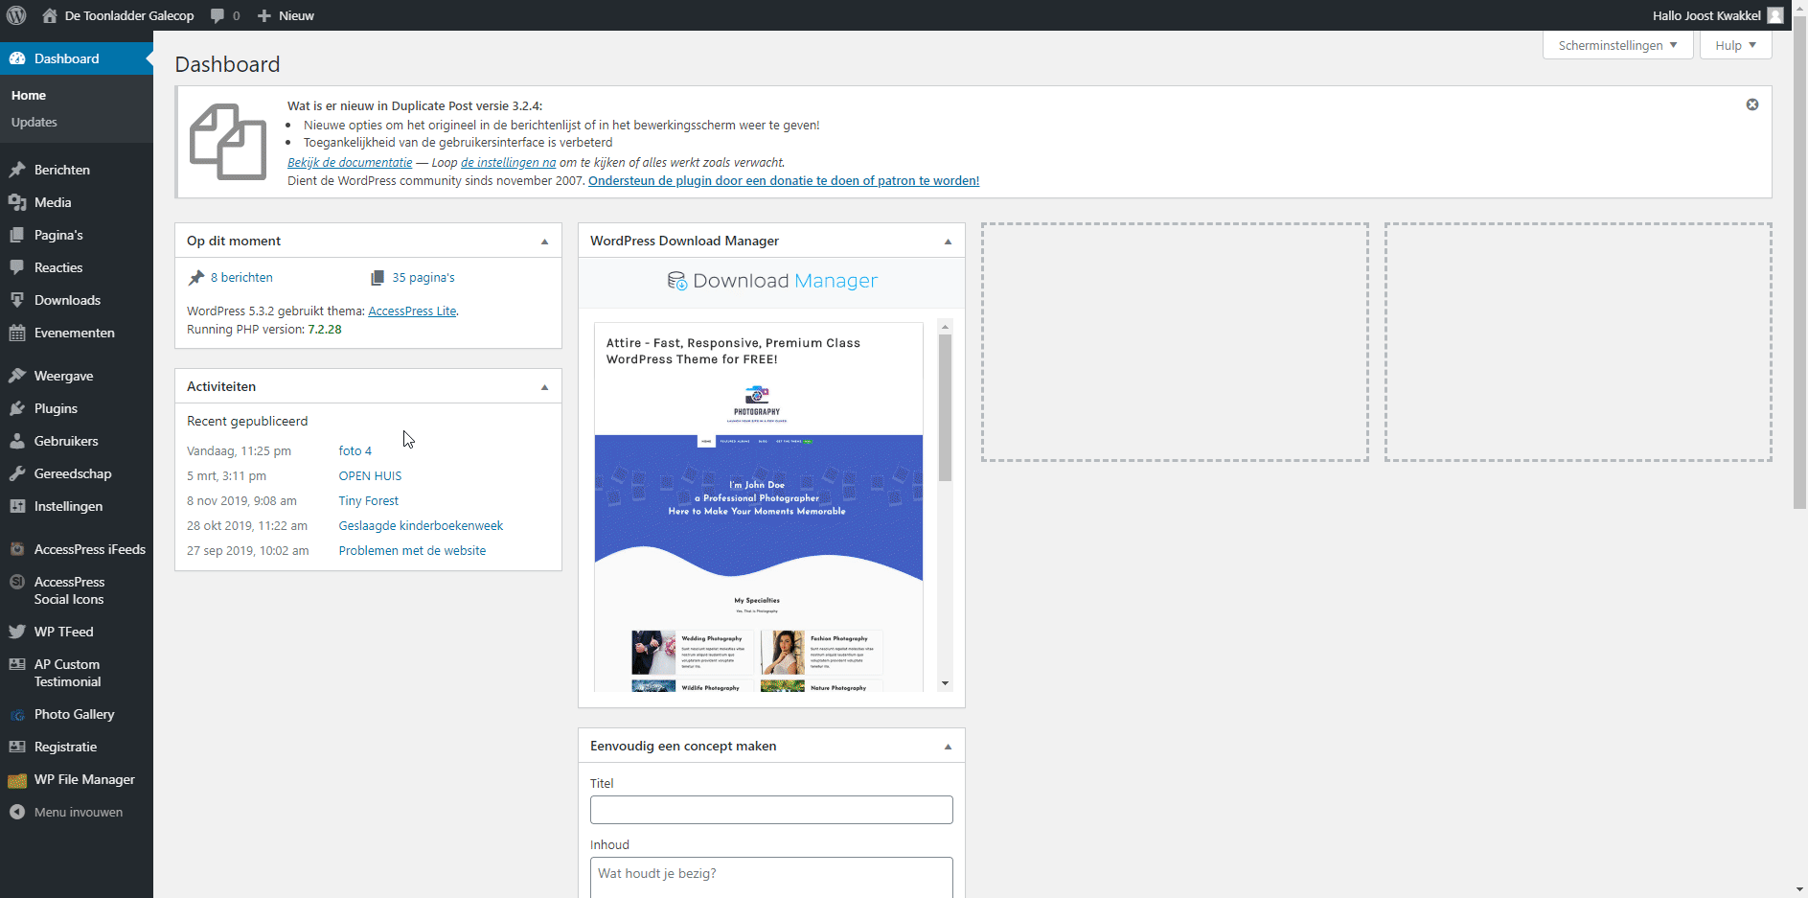Collapse the WordPress Download Manager widget
The height and width of the screenshot is (898, 1808).
click(x=948, y=242)
